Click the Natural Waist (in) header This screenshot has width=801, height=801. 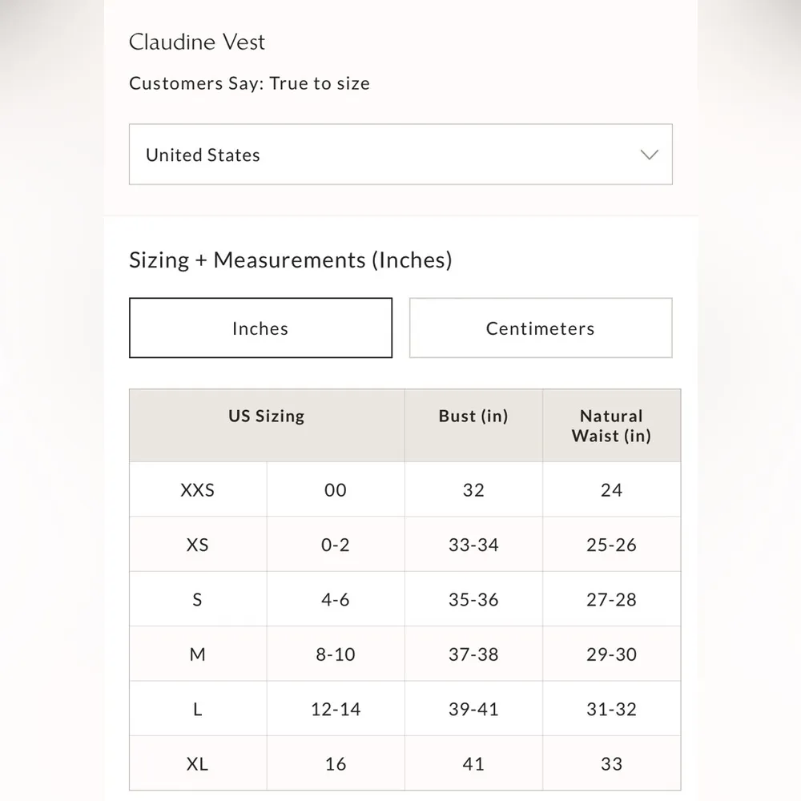611,426
